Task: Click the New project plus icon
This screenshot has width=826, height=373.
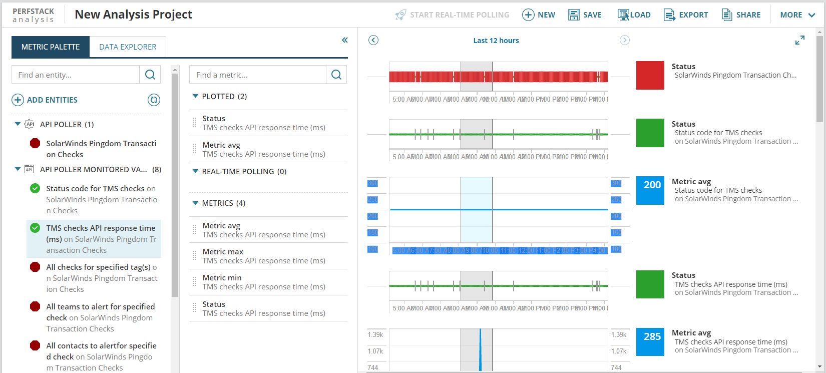Action: pyautogui.click(x=528, y=15)
